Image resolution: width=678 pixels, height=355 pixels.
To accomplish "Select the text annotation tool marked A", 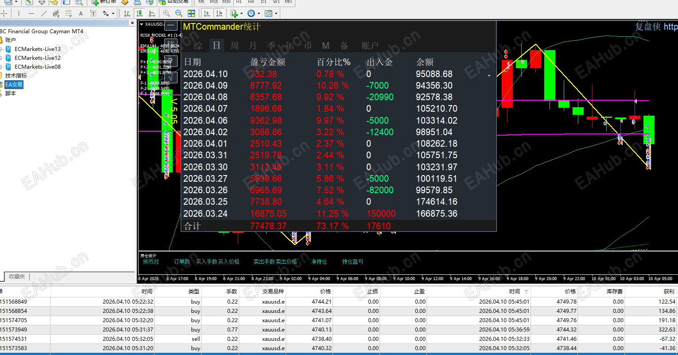I will point(81,13).
